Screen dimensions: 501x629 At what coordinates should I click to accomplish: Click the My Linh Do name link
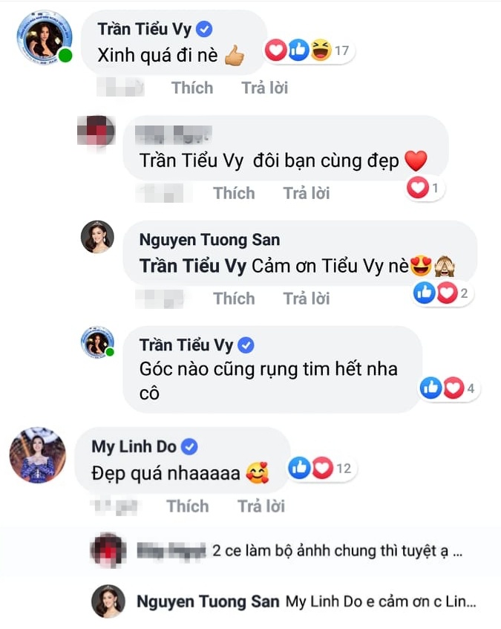click(x=134, y=446)
